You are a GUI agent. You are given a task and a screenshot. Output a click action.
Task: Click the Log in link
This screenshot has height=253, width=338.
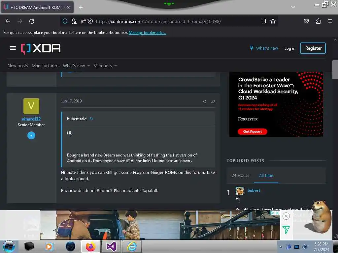(290, 48)
